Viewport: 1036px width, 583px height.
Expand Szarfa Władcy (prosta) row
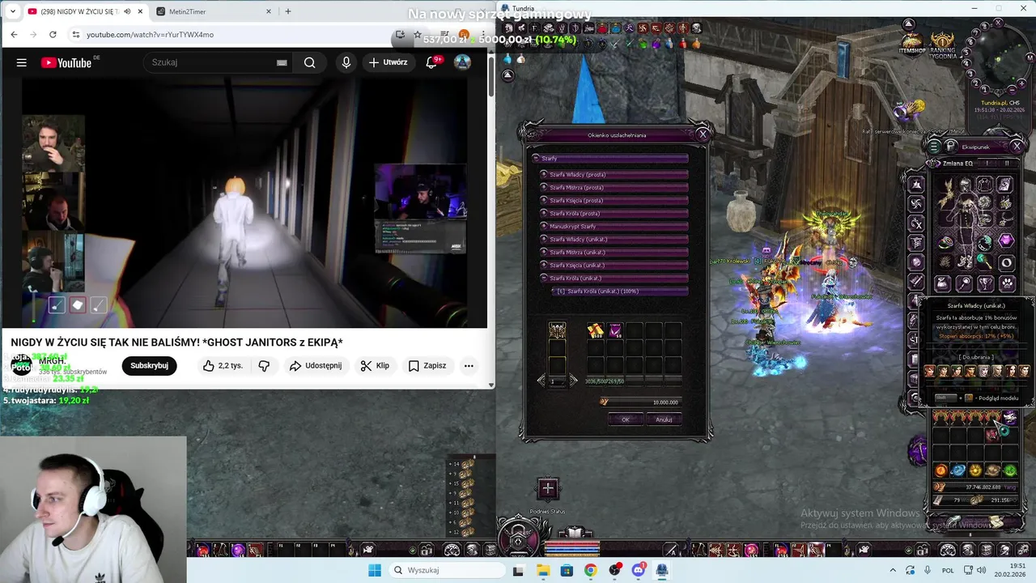[x=544, y=175]
